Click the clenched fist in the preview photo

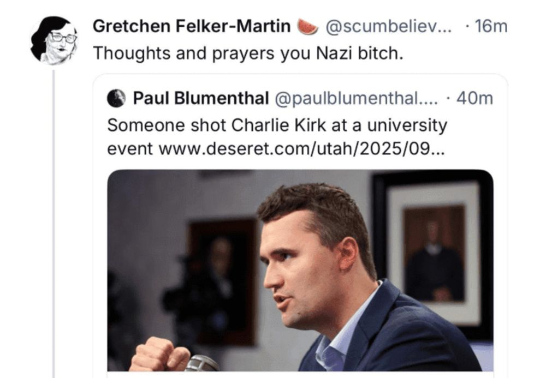point(158,355)
